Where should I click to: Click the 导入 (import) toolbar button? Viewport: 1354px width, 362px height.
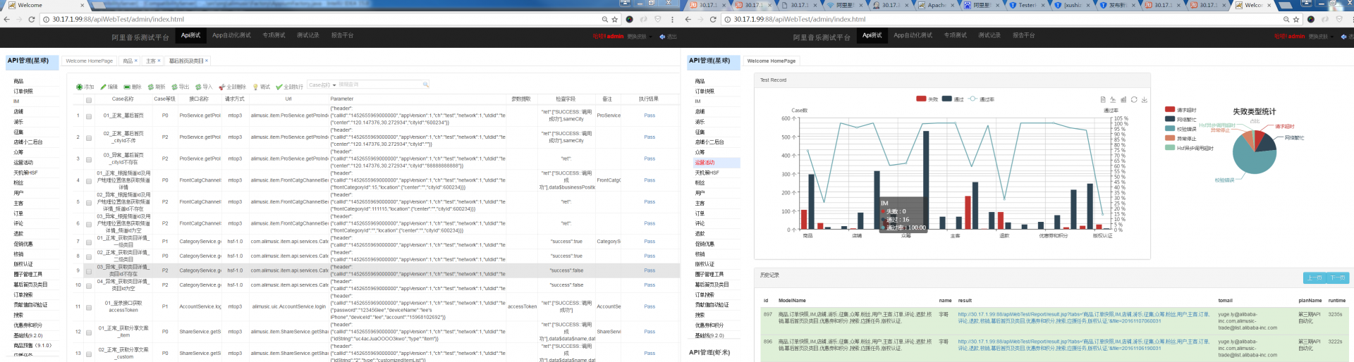(204, 87)
